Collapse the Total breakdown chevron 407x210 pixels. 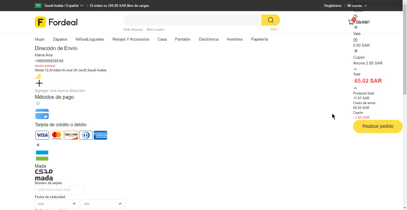[x=355, y=88]
